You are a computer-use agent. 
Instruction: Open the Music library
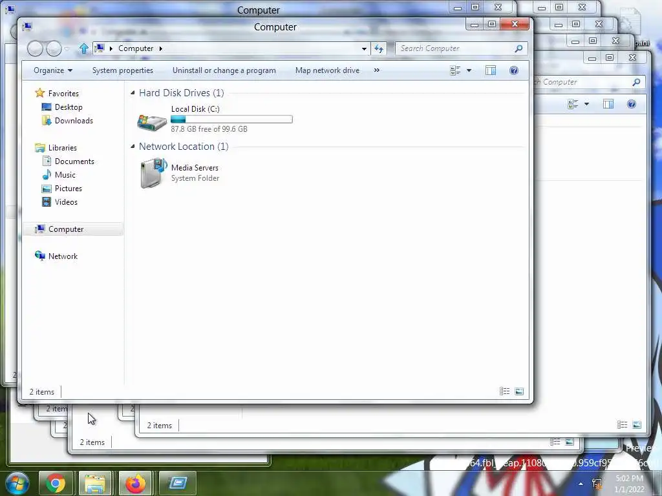[65, 174]
